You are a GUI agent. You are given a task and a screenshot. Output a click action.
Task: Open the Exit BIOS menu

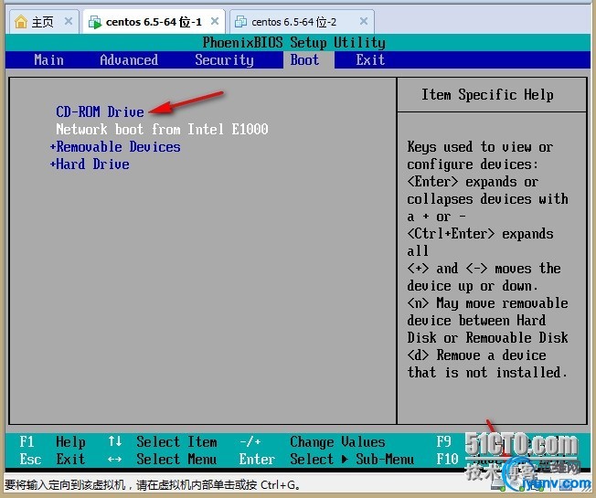point(370,60)
